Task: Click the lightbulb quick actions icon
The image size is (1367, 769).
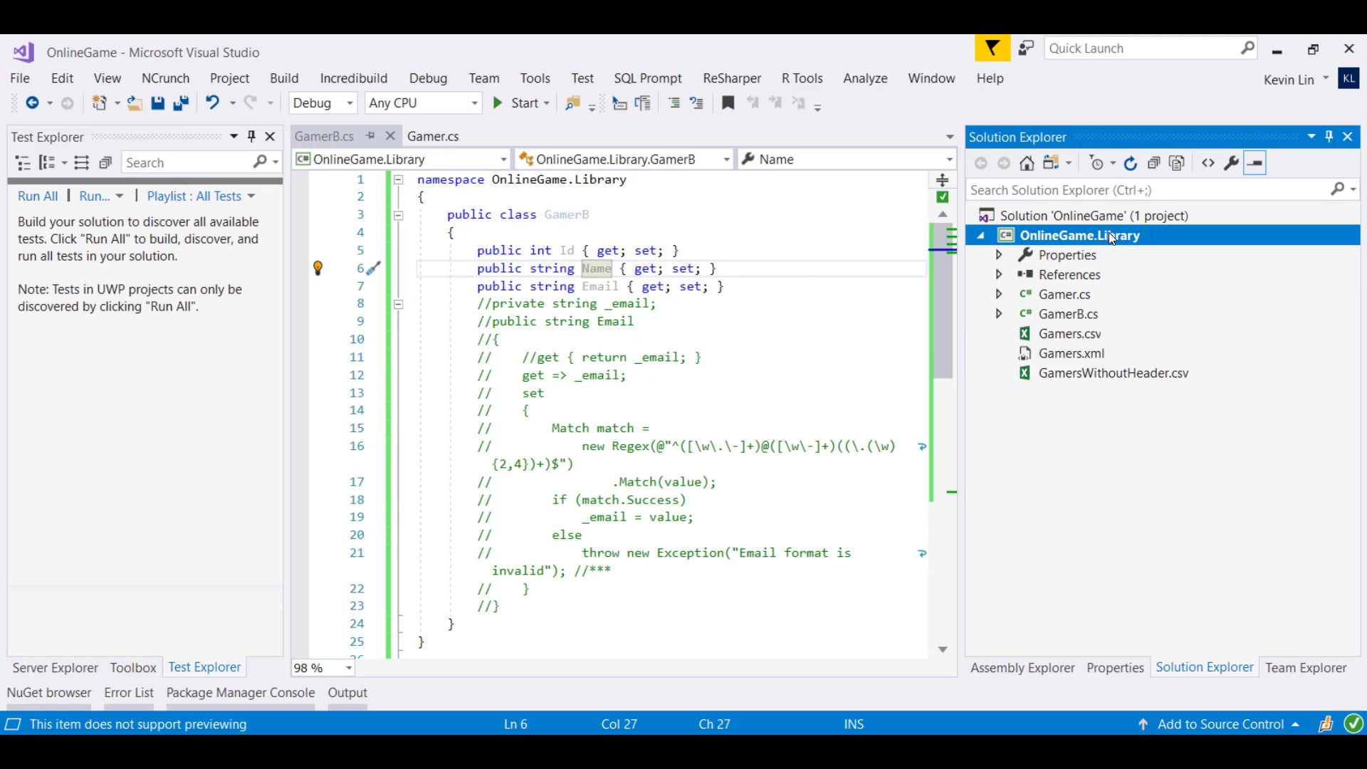Action: 318,268
